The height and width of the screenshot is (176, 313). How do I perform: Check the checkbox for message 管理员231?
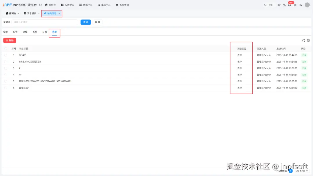[x=6, y=88]
